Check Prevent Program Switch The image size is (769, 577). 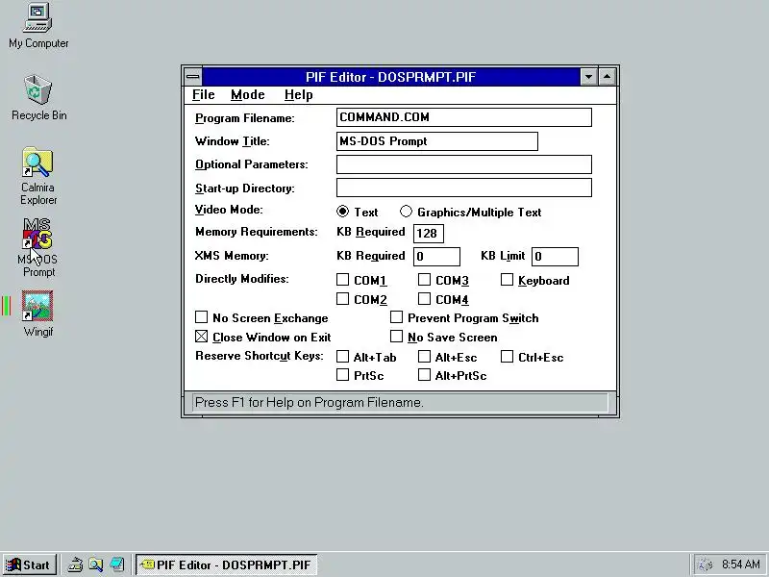pos(396,317)
